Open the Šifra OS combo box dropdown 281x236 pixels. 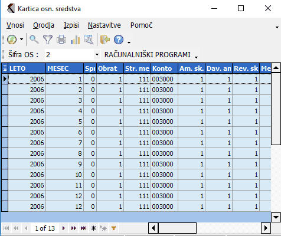coord(97,54)
